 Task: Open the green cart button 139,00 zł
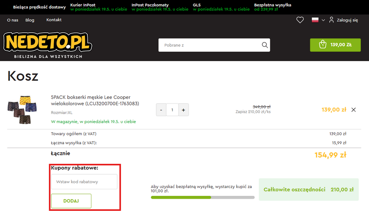point(335,45)
